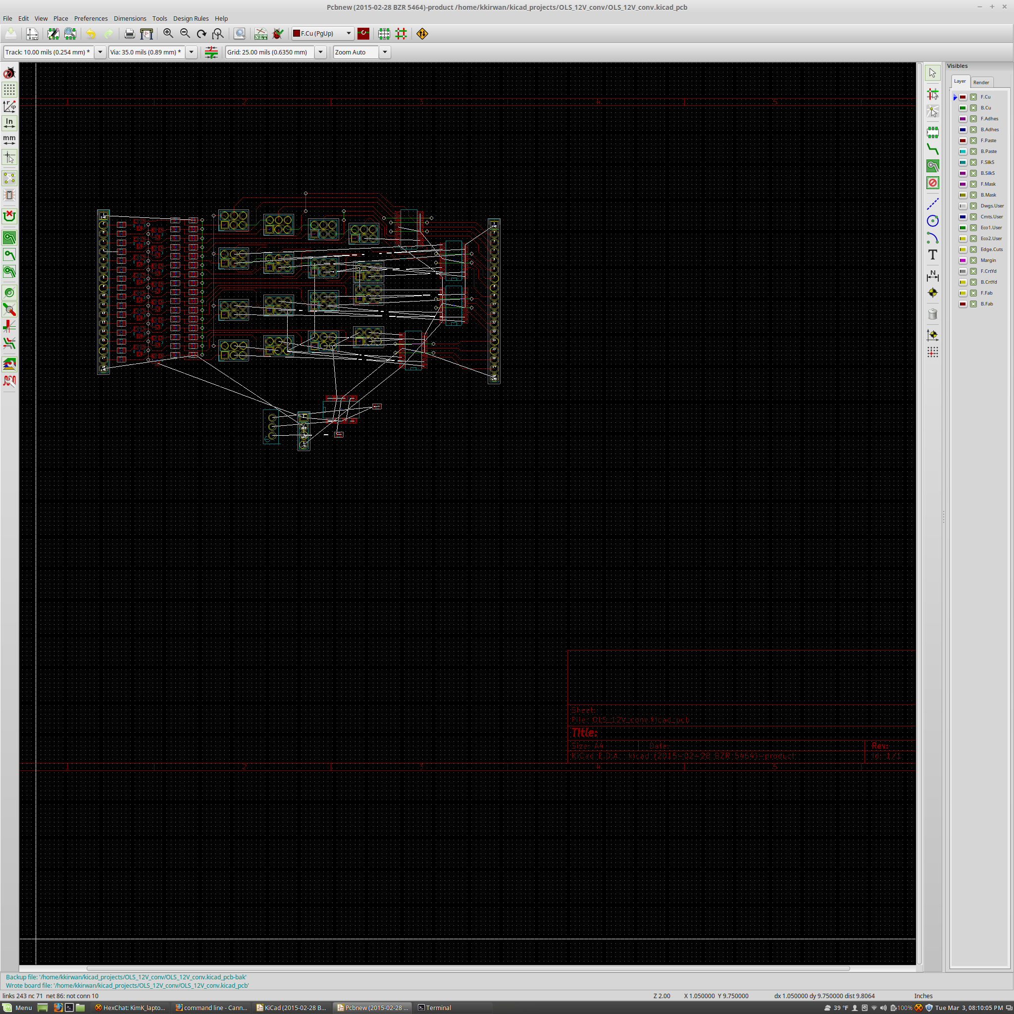
Task: Zoom out using the magnifier minus icon
Action: click(x=185, y=34)
